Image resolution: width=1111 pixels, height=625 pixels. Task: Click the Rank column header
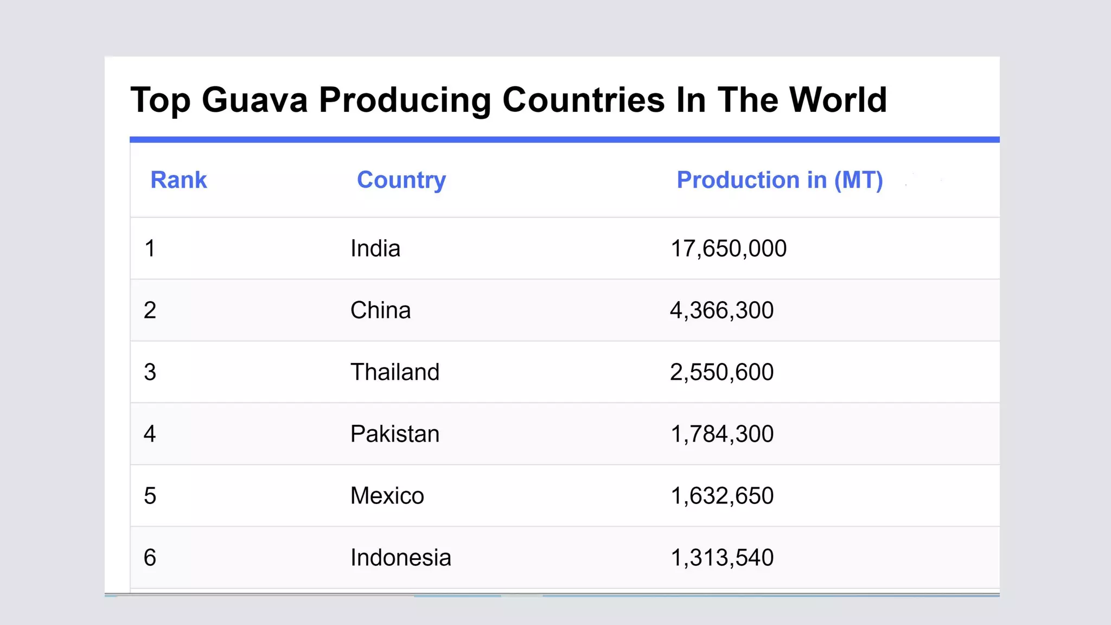tap(178, 180)
